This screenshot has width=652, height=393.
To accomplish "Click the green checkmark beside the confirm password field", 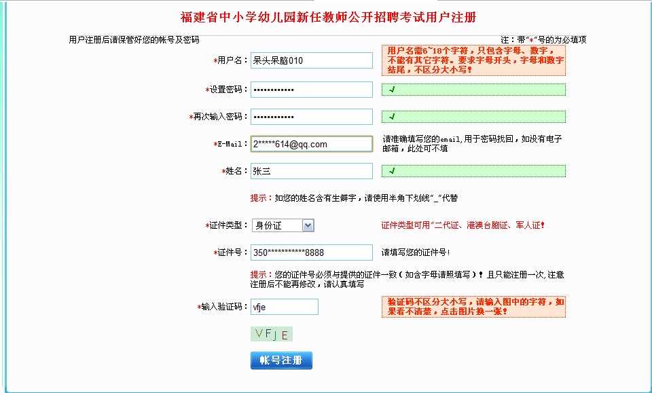I will click(x=392, y=117).
